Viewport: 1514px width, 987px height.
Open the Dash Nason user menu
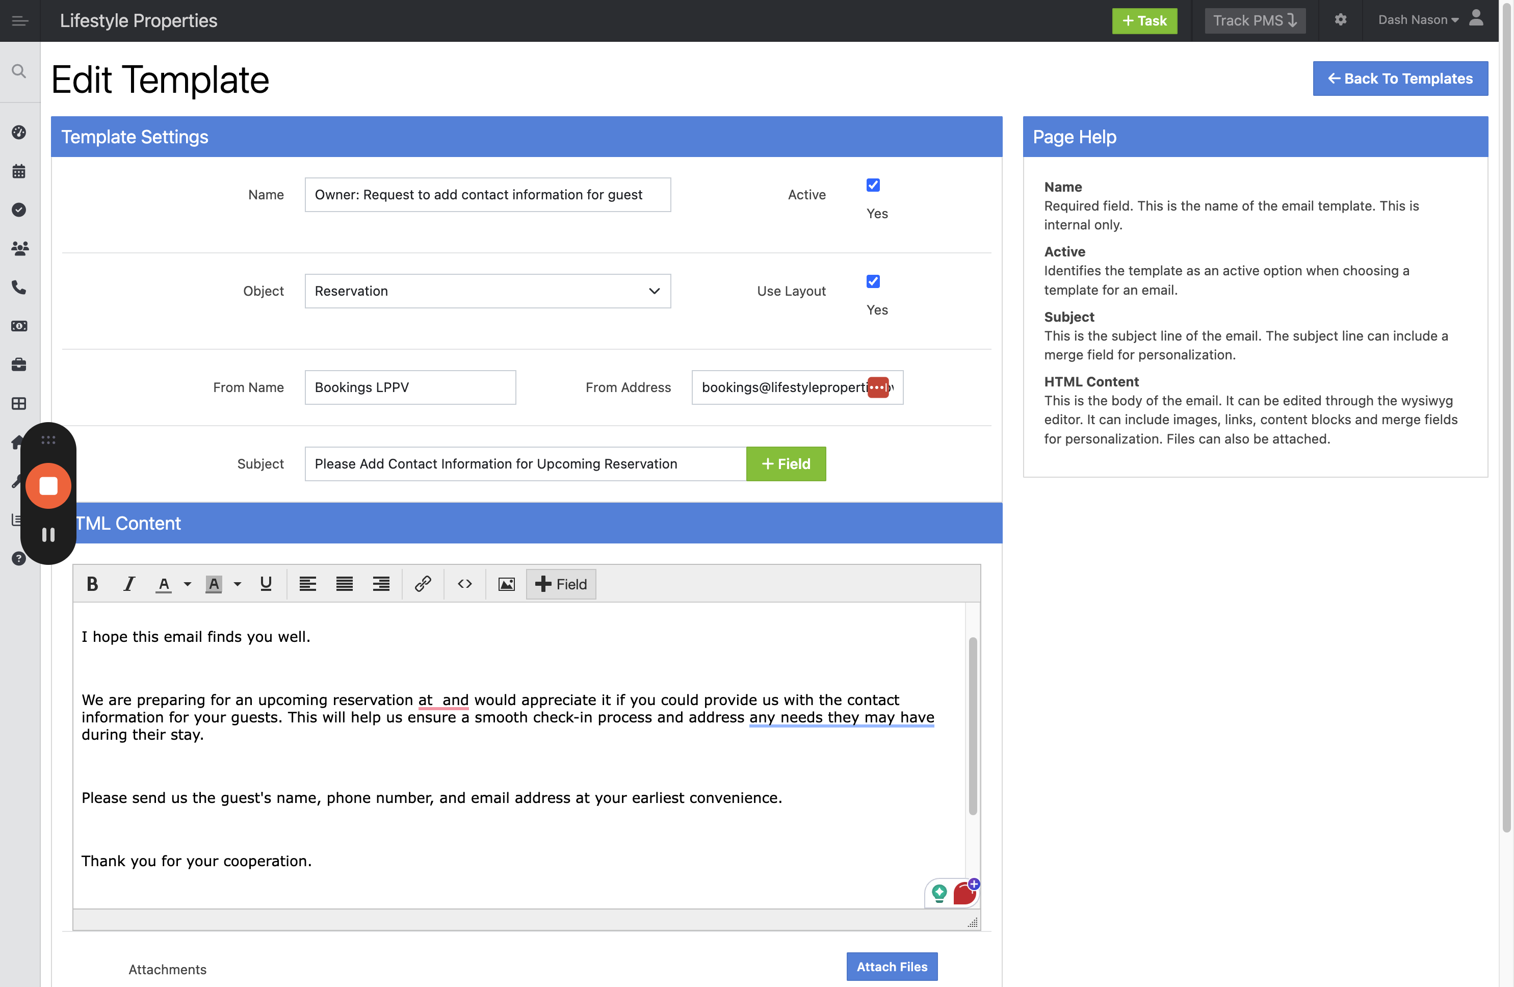click(1418, 20)
